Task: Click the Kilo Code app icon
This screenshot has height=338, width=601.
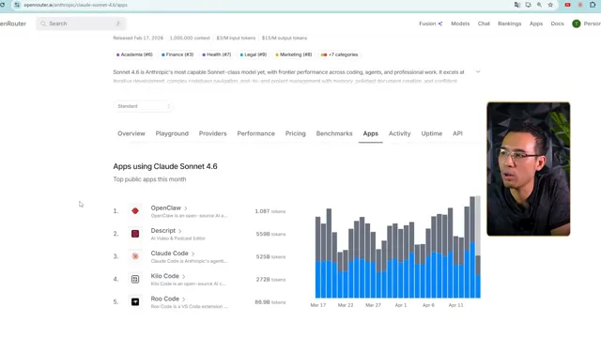Action: 135,279
